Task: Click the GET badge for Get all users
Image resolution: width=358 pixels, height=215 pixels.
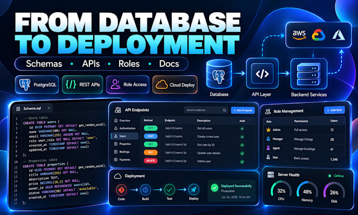Action: pyautogui.click(x=151, y=128)
